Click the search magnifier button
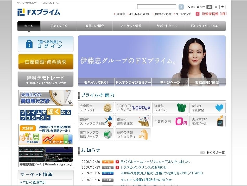Screen dimensions: 247x186 pos(181,7)
